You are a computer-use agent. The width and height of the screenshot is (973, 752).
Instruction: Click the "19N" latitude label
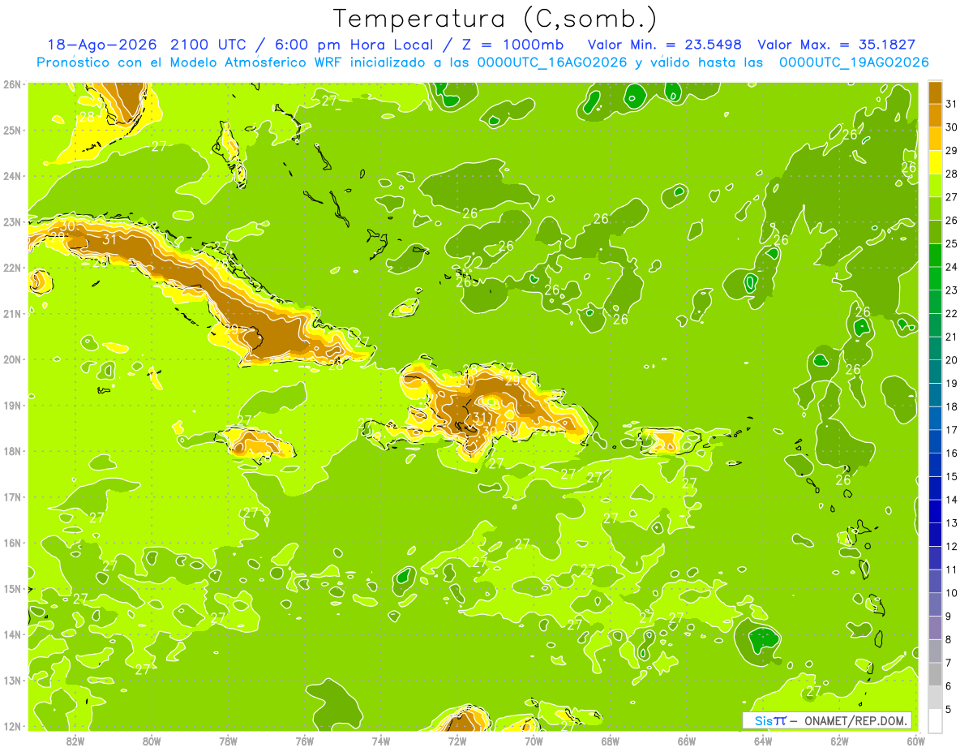[x=12, y=405]
